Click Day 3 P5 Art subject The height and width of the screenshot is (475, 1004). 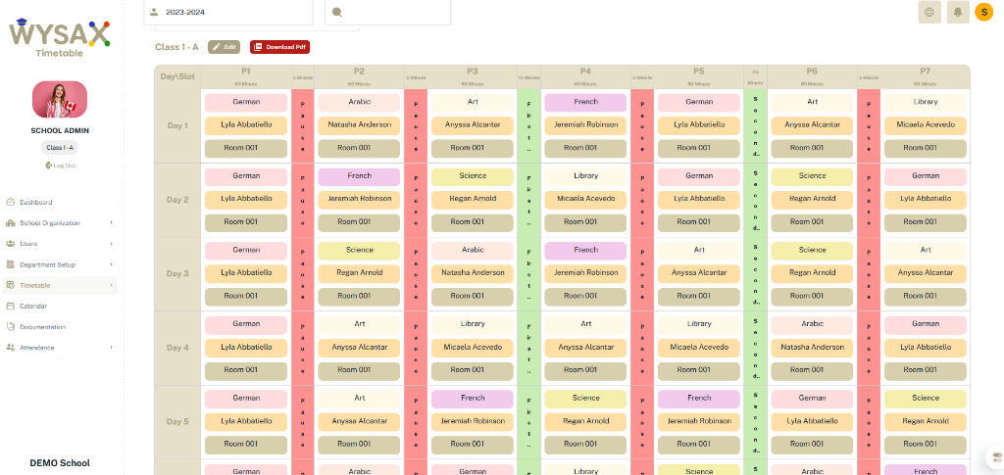698,251
